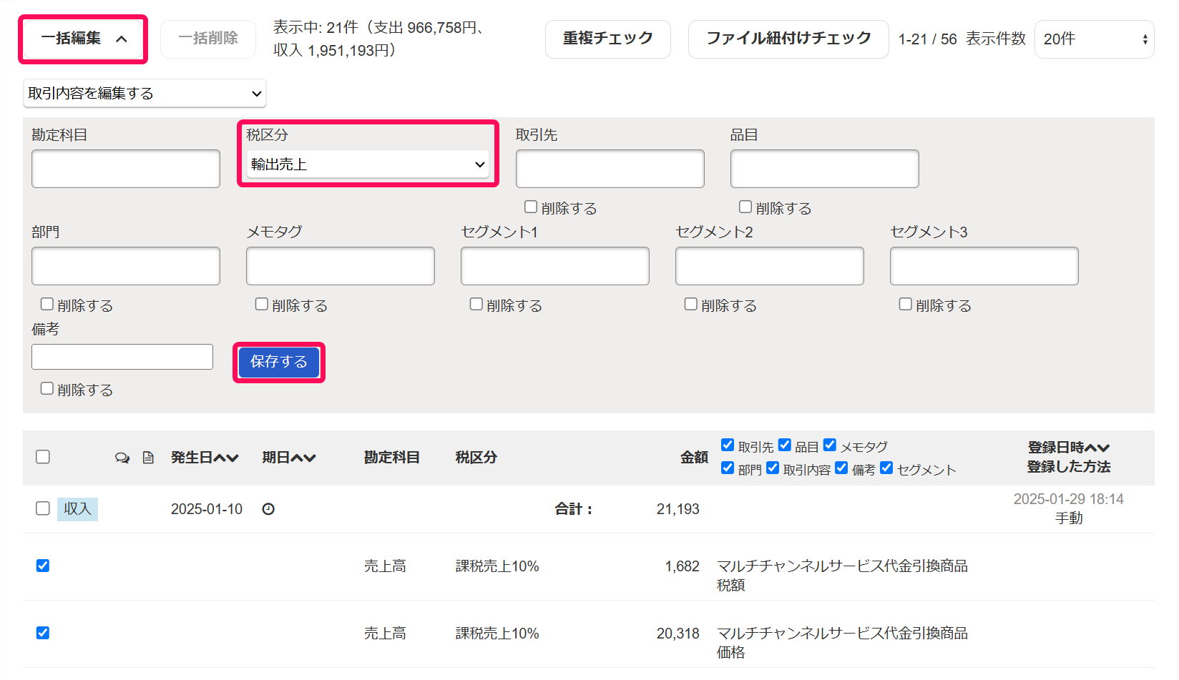Focus the セグメント3 input field
The image size is (1179, 680).
[x=984, y=266]
